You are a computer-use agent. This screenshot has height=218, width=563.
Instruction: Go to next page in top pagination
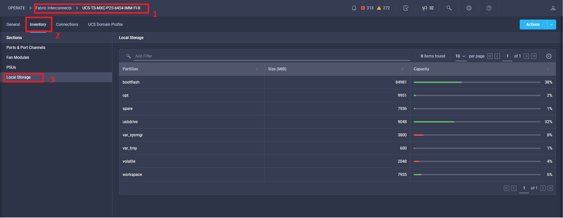[x=526, y=56]
